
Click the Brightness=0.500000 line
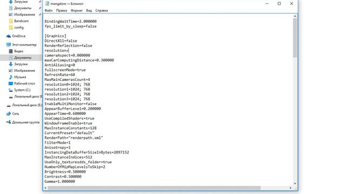tap(65, 172)
